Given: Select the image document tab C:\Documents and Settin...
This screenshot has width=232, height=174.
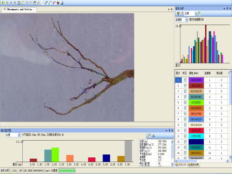Looking at the screenshot, I should 19,9.
